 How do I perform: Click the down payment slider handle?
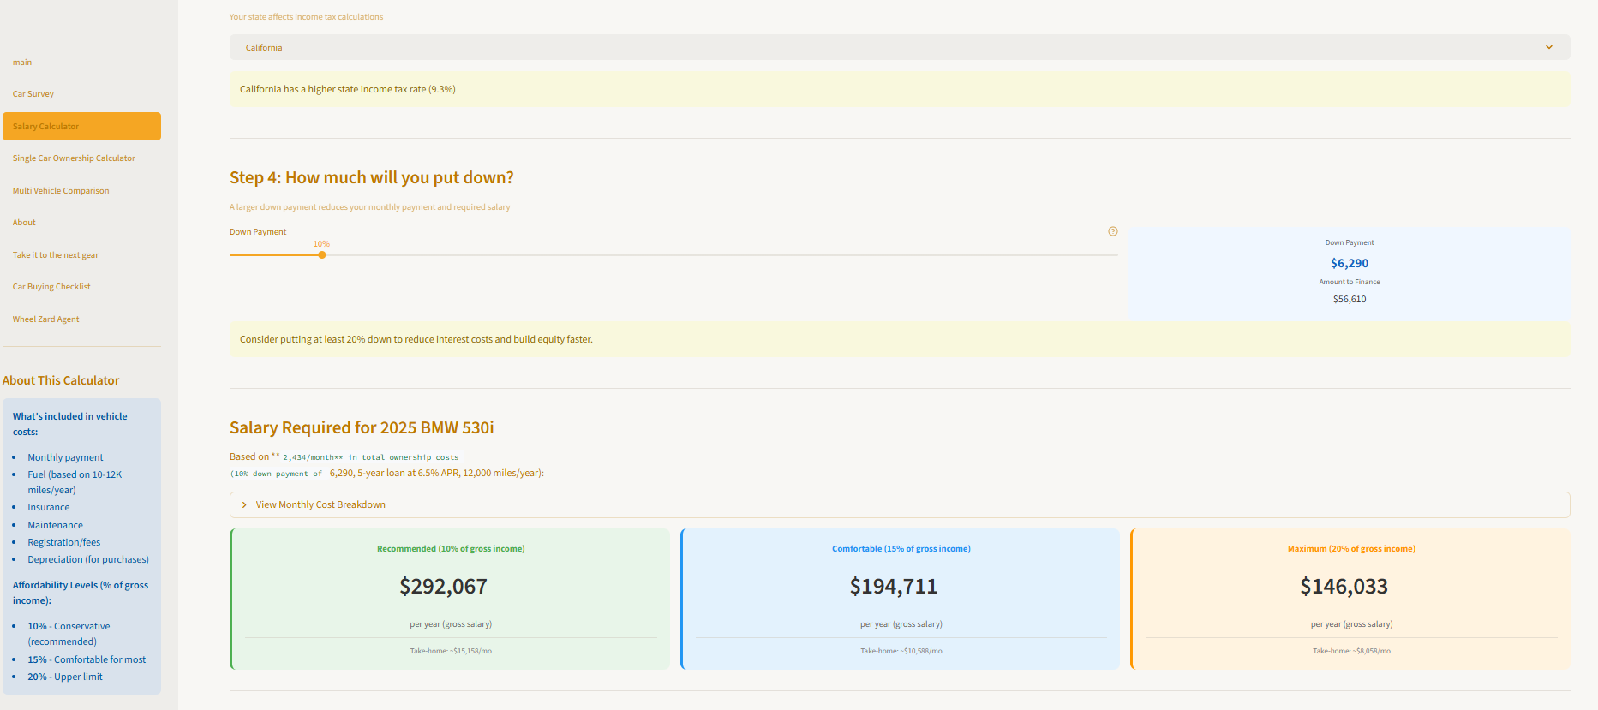[322, 254]
